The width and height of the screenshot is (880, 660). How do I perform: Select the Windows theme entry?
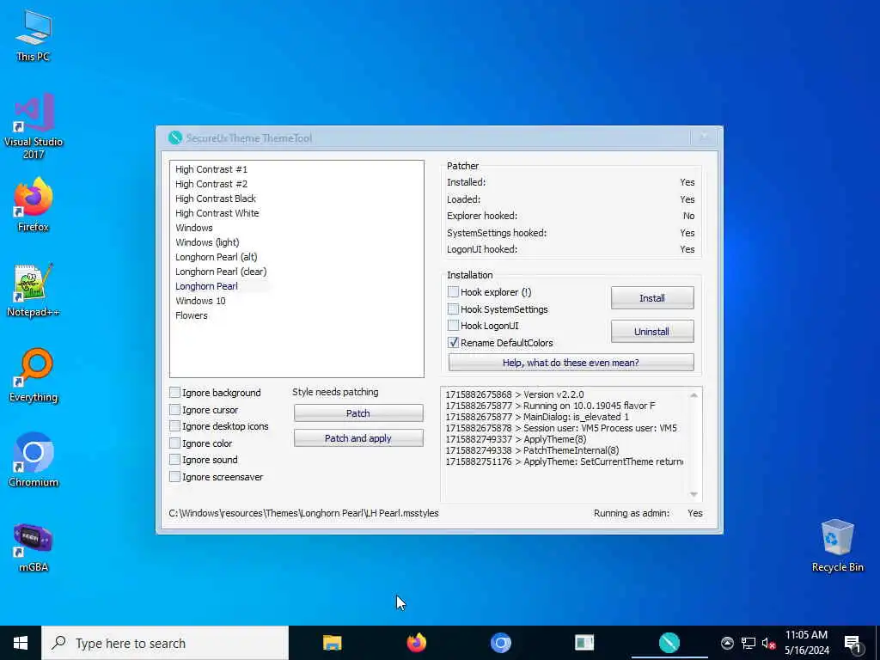pyautogui.click(x=193, y=227)
